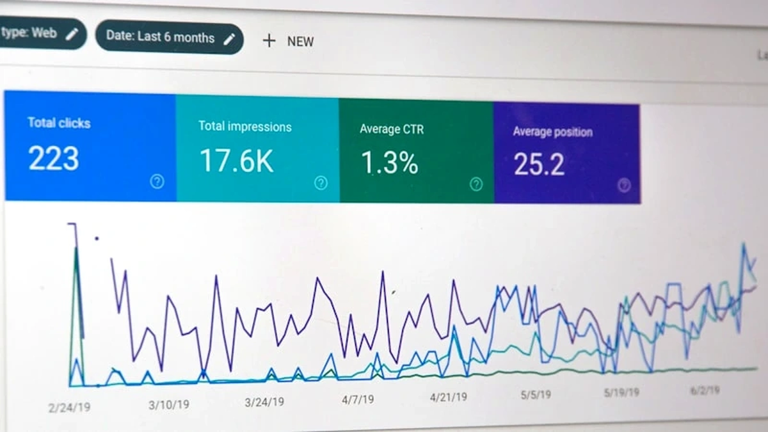The image size is (768, 432).
Task: Toggle the Total clicks metric card
Action: 90,146
